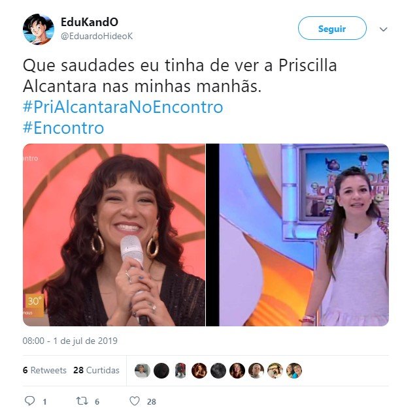This screenshot has width=402, height=419.
Task: Like the tweet with the heart icon
Action: coord(135,401)
